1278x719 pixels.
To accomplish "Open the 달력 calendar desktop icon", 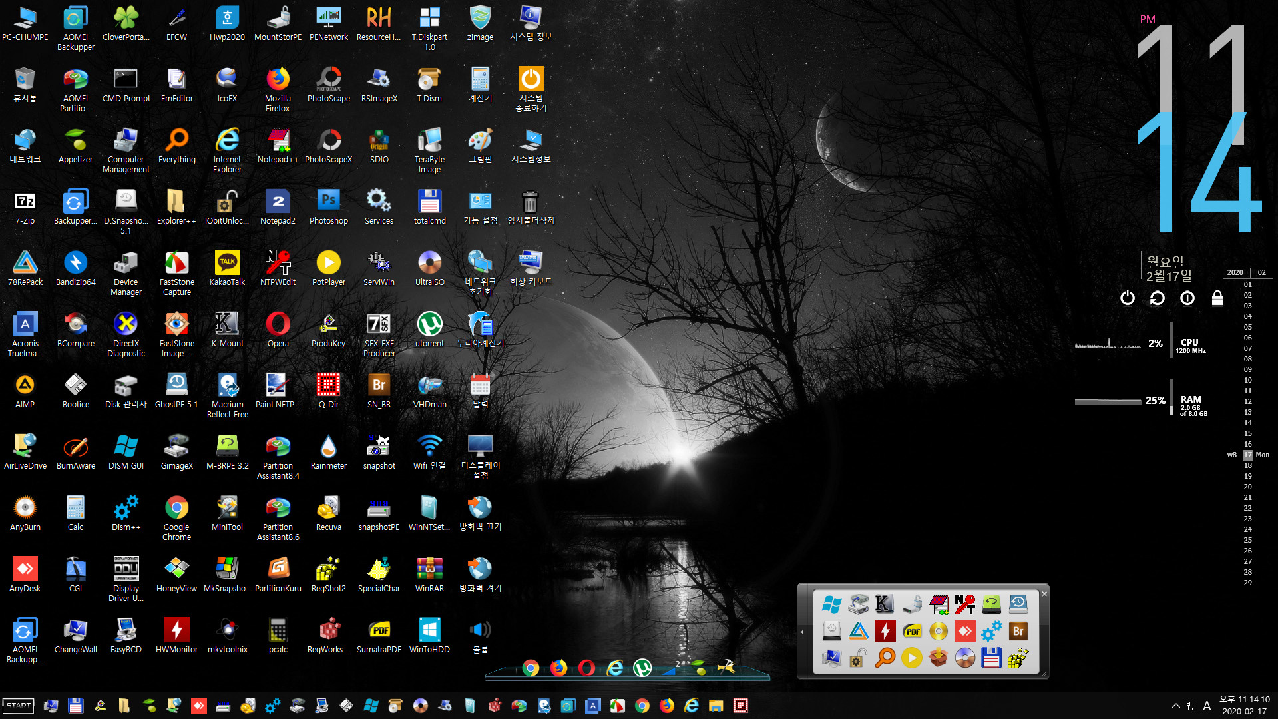I will pyautogui.click(x=480, y=391).
